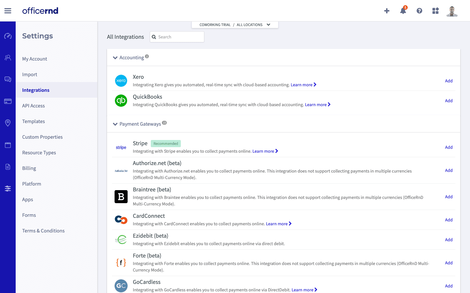Screen dimensions: 470x293
Task: Open the hamburger navigation menu
Action: (x=8, y=11)
